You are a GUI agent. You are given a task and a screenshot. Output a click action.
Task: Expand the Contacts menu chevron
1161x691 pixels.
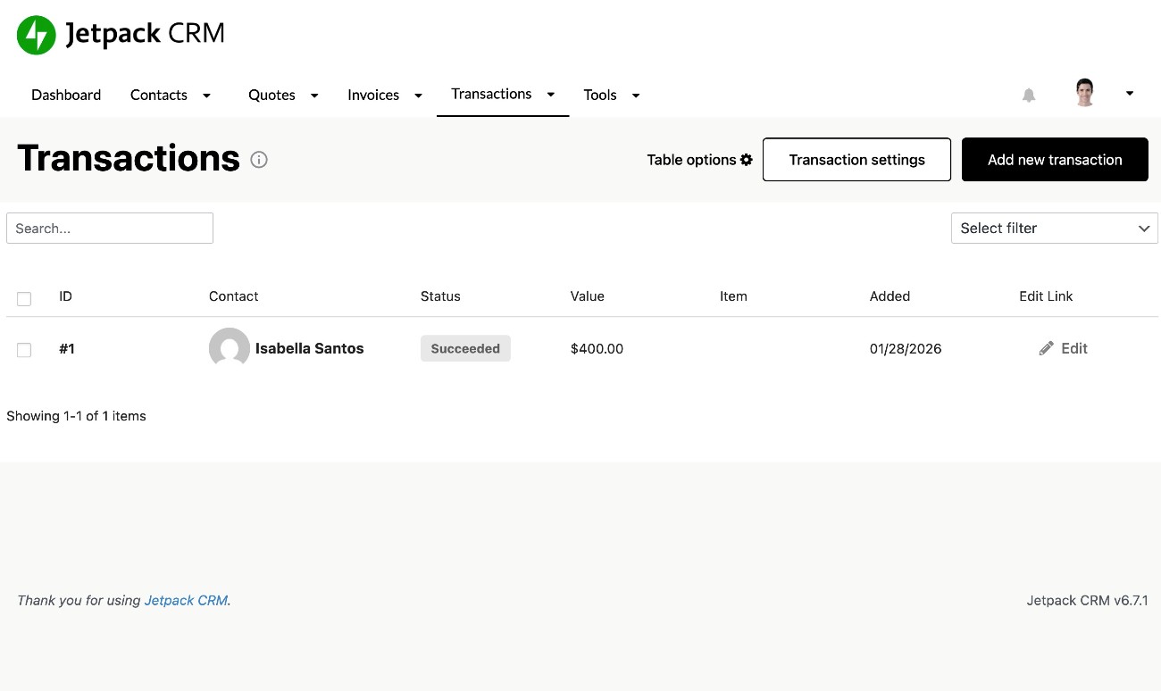coord(206,95)
